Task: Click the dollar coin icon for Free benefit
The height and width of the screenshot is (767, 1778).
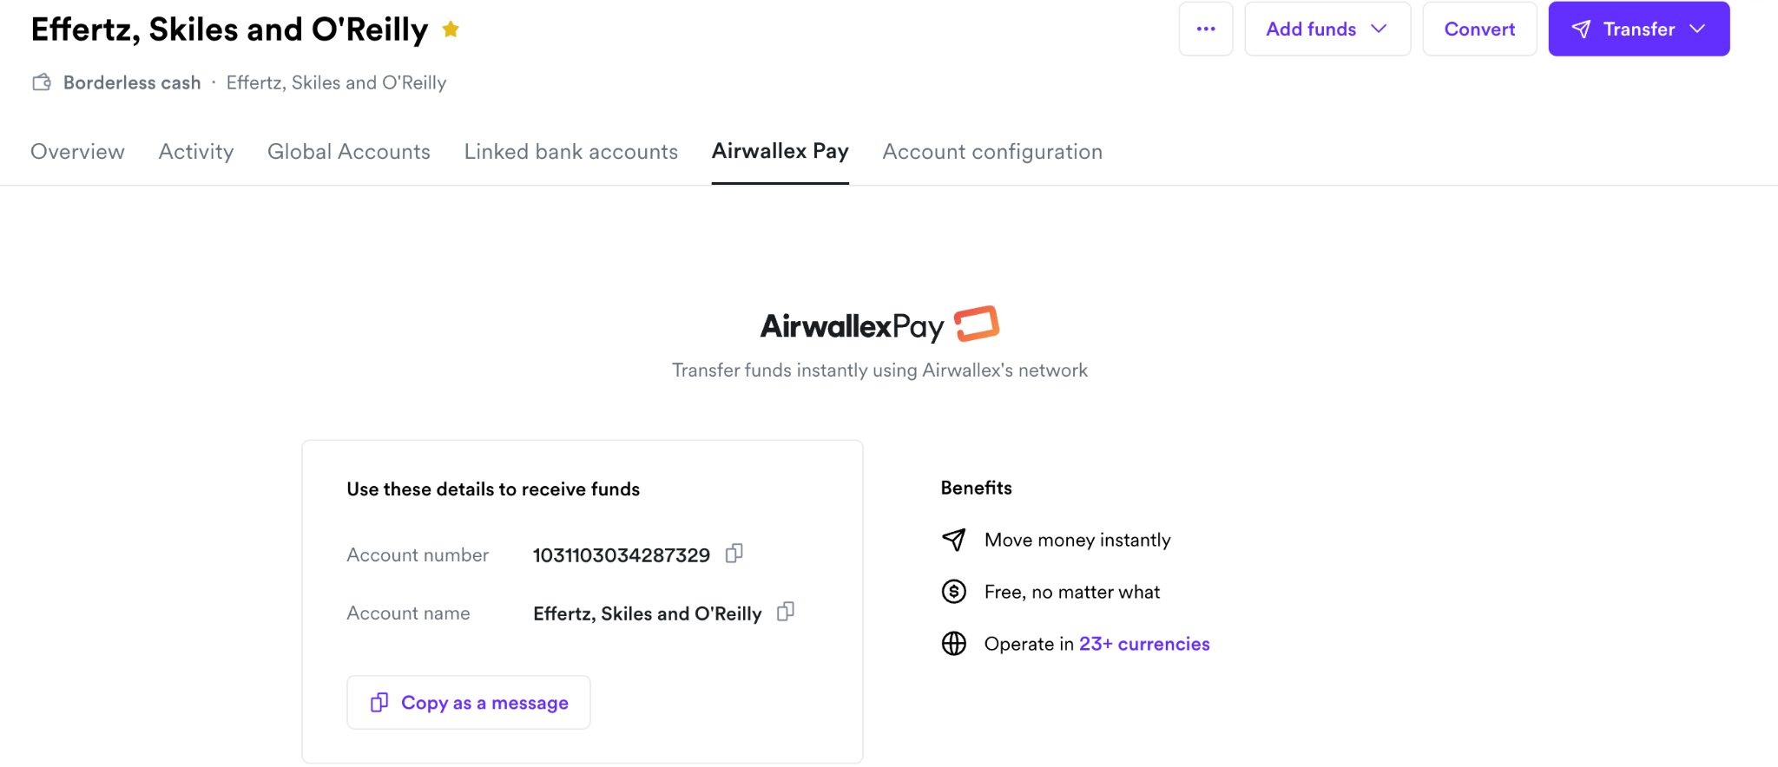Action: pos(954,592)
